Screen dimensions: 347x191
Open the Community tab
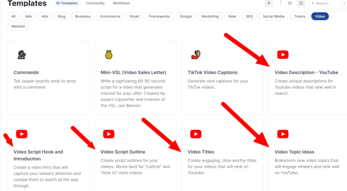(x=95, y=3)
